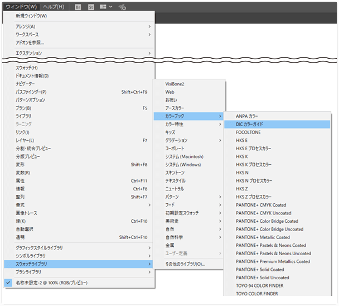Choose 金属 swatch library
339x306 pixels.
tap(188, 245)
